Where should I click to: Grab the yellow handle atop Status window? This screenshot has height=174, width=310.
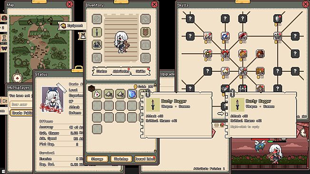77,70
